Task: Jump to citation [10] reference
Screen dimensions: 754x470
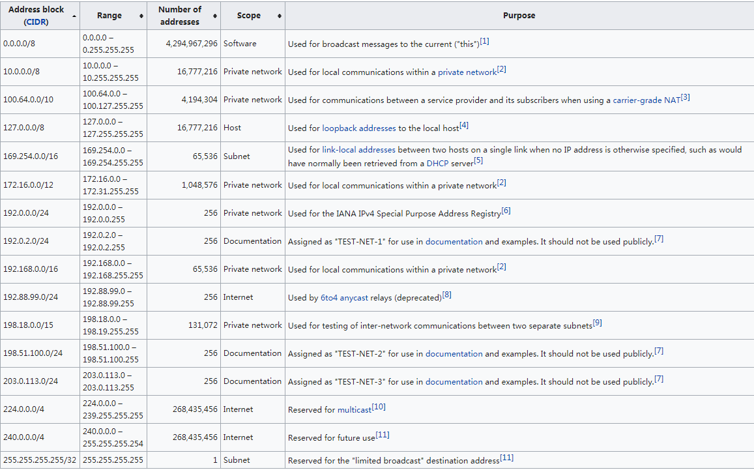Action: coord(379,407)
